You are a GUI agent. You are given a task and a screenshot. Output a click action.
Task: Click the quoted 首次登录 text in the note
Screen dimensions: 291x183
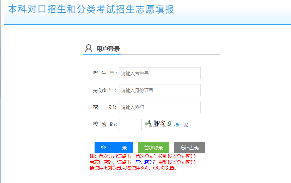(145, 156)
